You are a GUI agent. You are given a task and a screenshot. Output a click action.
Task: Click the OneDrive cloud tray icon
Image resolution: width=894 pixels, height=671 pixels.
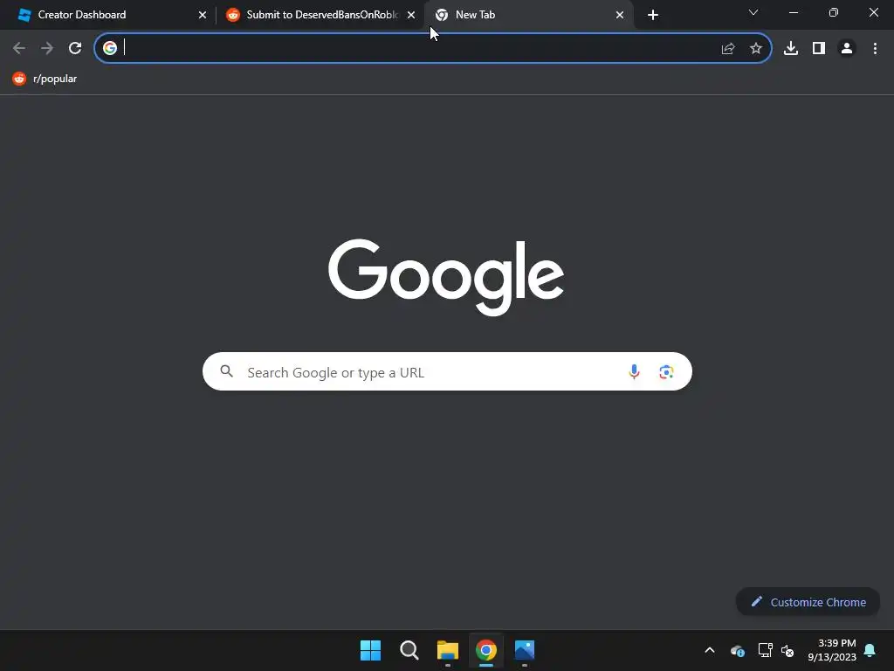(737, 650)
